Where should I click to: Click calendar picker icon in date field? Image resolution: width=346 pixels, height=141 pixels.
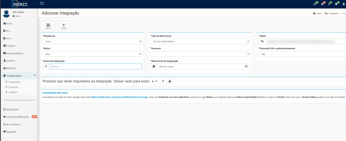tap(246, 66)
